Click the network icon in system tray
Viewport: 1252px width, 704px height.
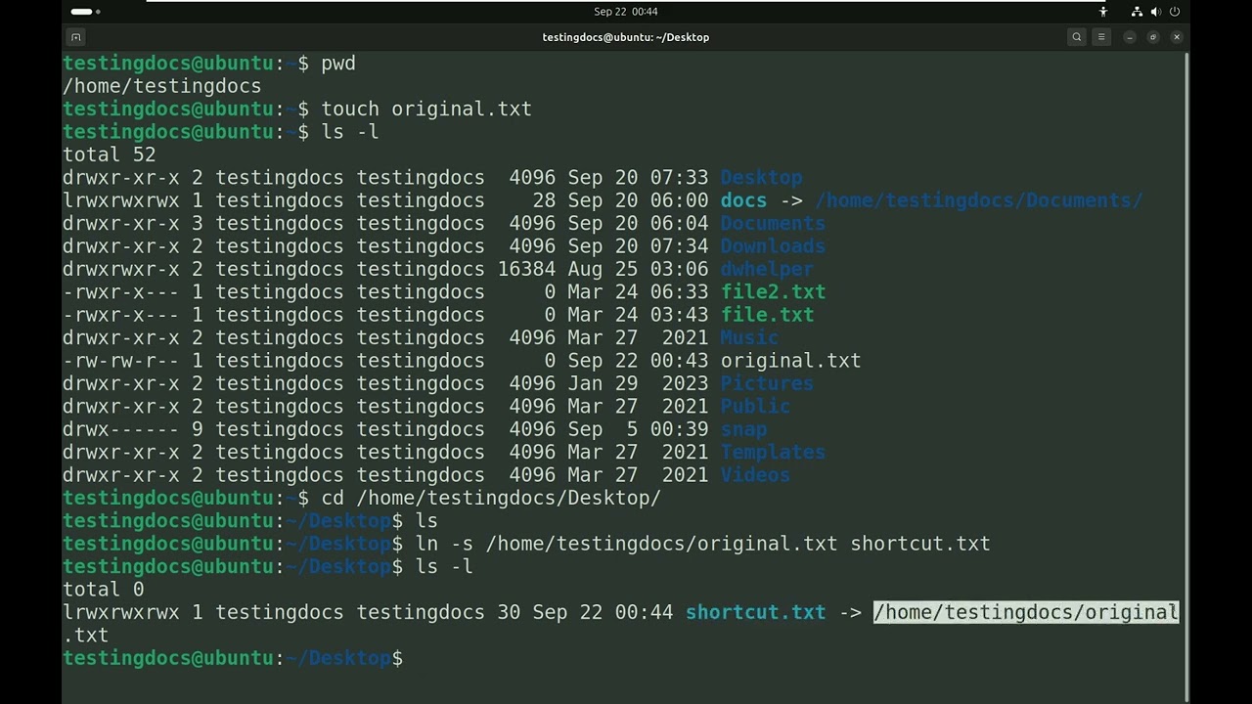click(x=1137, y=12)
